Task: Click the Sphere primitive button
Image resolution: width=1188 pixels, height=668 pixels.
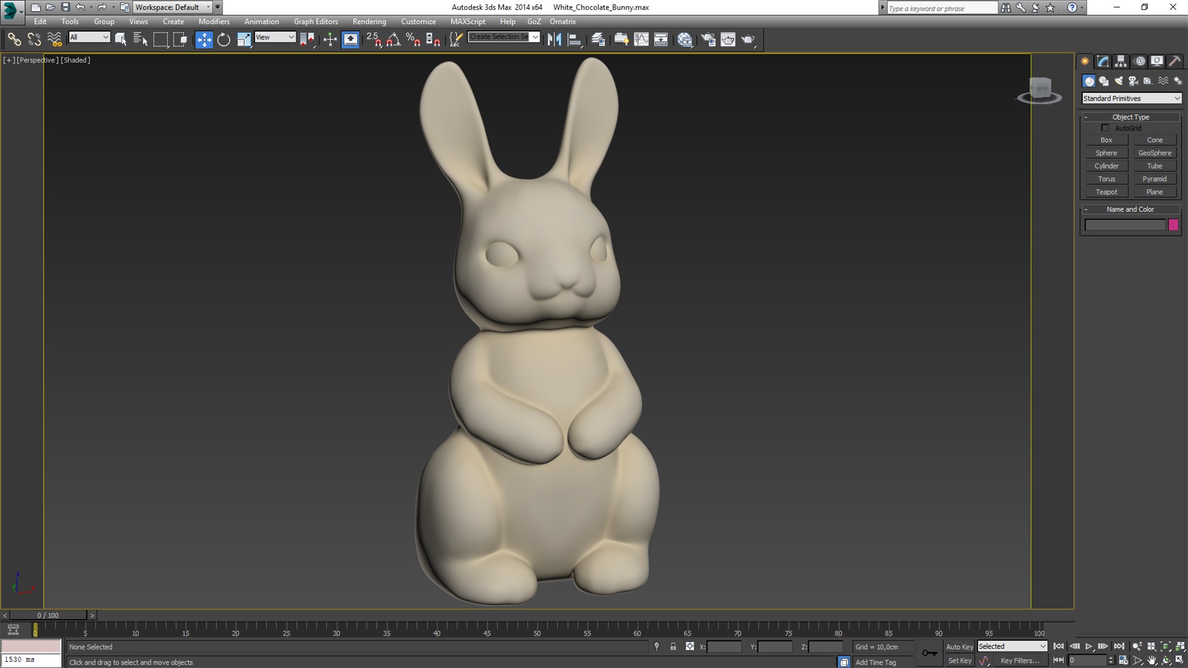Action: tap(1106, 153)
